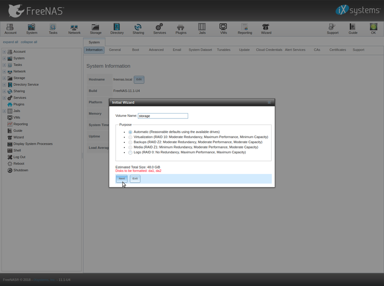Switch to the Advanced tab
Screen dimensions: 384x286
(156, 50)
